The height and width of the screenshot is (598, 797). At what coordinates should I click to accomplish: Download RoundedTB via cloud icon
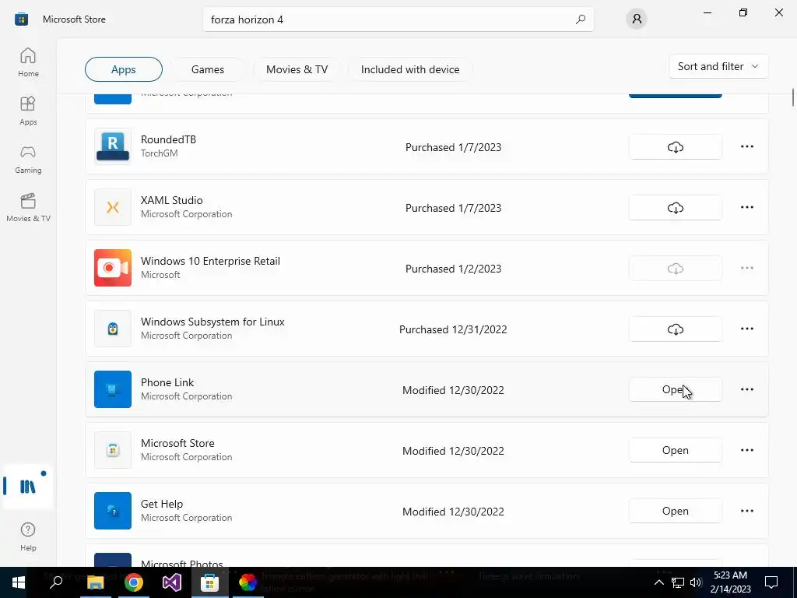(675, 147)
